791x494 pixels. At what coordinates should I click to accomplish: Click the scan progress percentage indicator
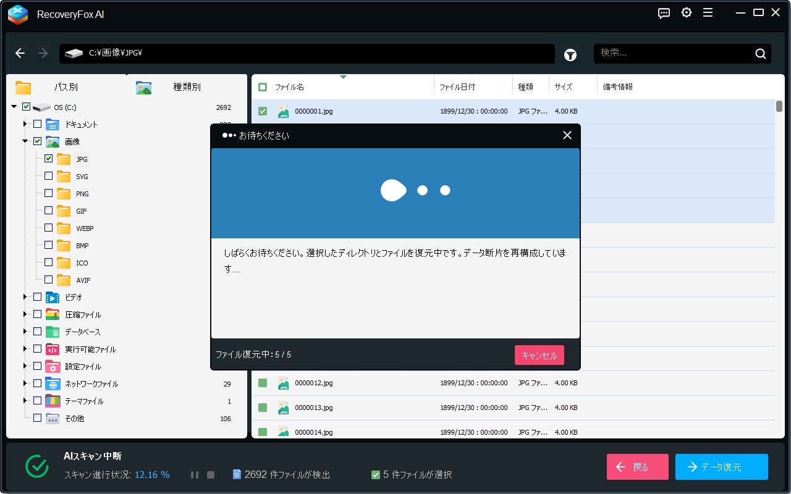tap(151, 475)
